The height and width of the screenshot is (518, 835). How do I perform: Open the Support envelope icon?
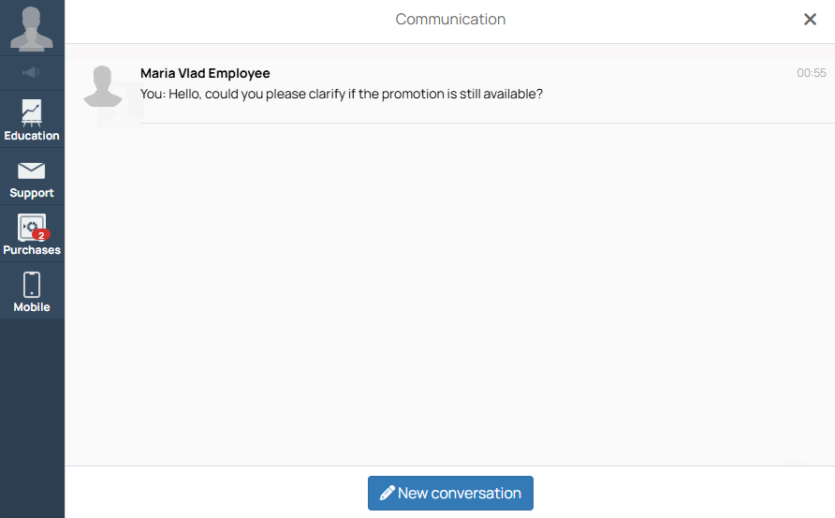tap(32, 170)
